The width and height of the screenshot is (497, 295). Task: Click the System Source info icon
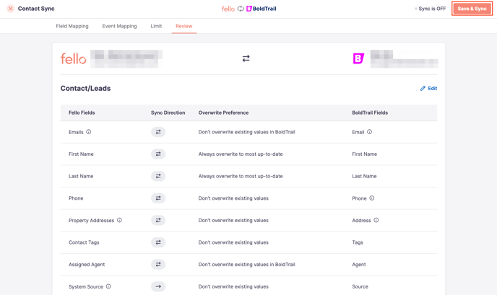108,286
